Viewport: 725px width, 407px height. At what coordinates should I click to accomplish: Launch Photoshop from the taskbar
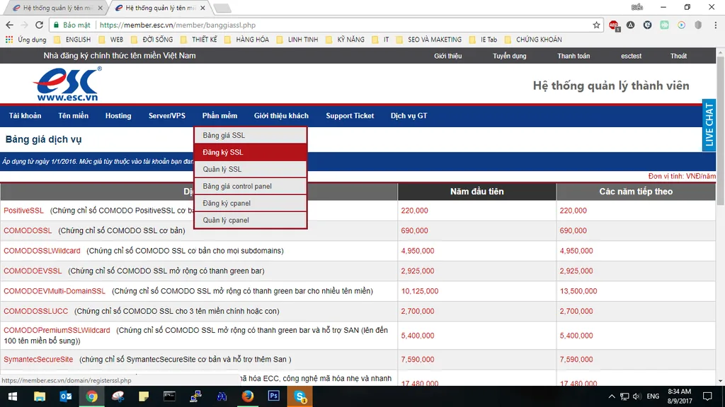coord(274,396)
